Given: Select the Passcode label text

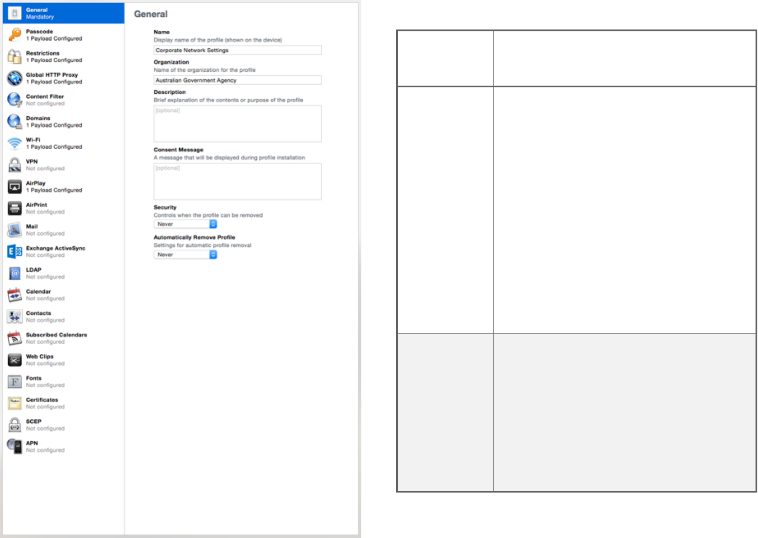Looking at the screenshot, I should coord(39,32).
